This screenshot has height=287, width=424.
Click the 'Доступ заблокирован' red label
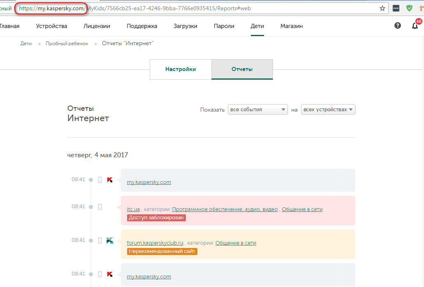click(156, 218)
